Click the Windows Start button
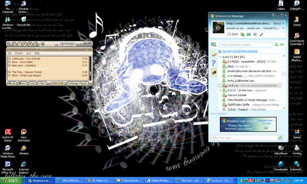Viewport: 307px width, 184px height. point(11,180)
